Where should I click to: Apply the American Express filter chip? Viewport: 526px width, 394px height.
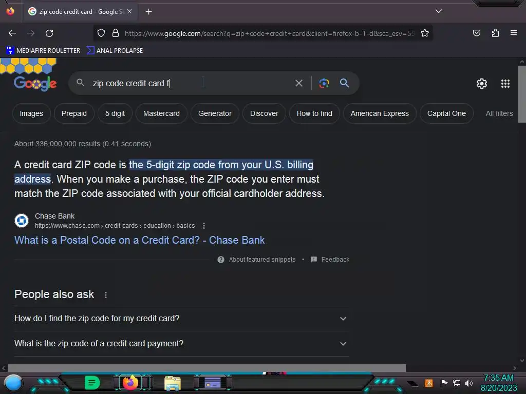point(380,113)
